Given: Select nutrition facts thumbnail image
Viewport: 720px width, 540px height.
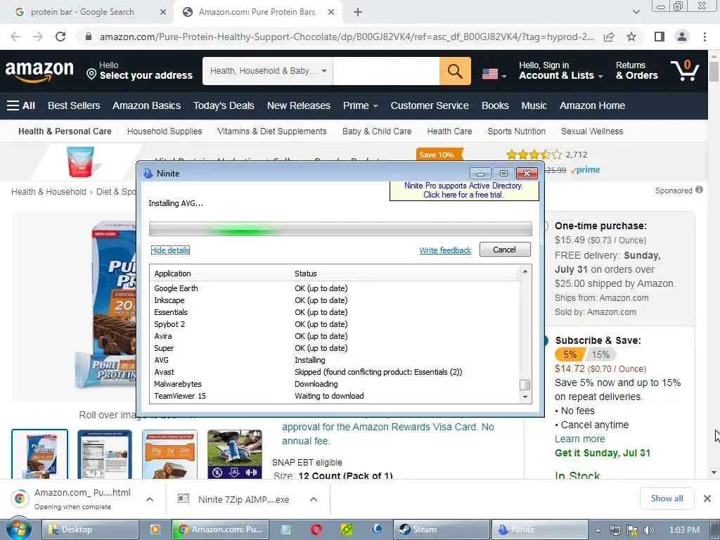Looking at the screenshot, I should click(105, 455).
